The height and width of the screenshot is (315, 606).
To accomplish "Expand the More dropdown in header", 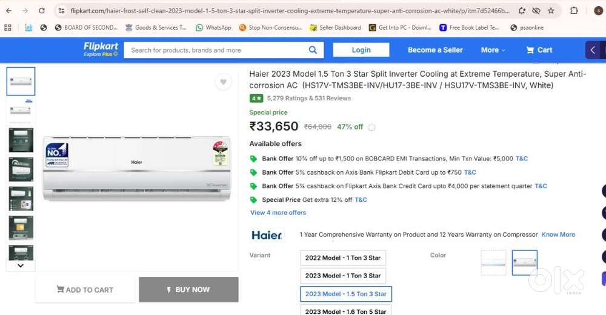I will [493, 50].
